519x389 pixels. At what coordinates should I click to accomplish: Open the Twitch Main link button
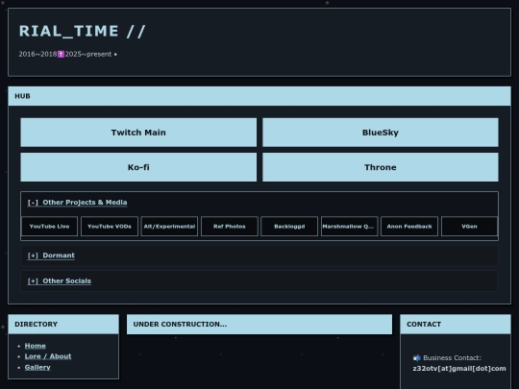pyautogui.click(x=138, y=133)
